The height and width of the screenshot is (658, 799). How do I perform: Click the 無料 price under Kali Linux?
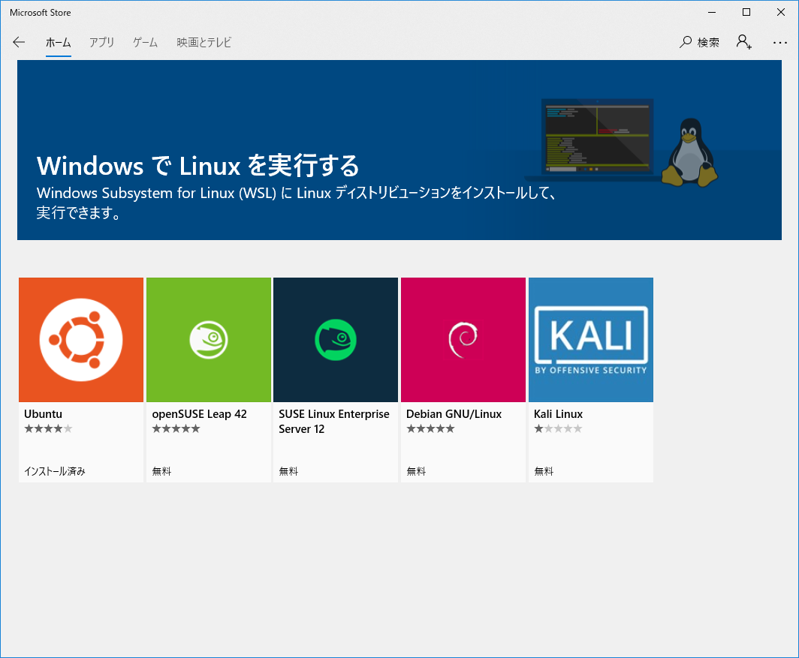coord(544,472)
